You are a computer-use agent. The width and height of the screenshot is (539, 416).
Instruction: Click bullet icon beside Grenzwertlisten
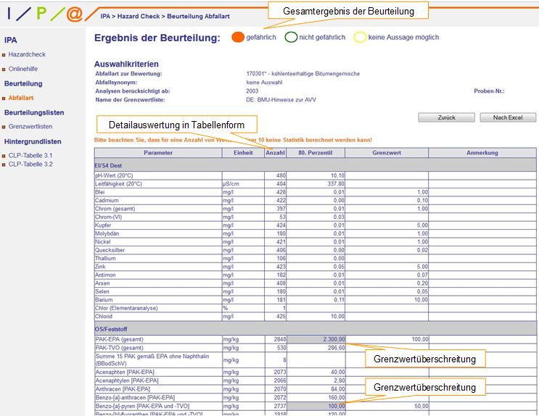pos(4,127)
